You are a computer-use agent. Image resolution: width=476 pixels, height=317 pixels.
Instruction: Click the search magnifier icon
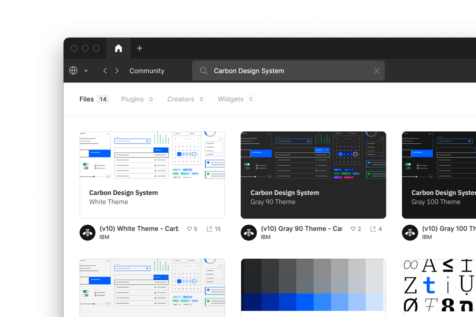tap(204, 71)
